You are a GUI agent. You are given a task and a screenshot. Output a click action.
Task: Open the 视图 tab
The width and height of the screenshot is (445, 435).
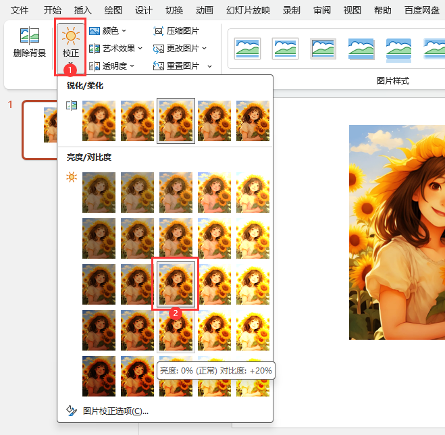click(x=352, y=11)
